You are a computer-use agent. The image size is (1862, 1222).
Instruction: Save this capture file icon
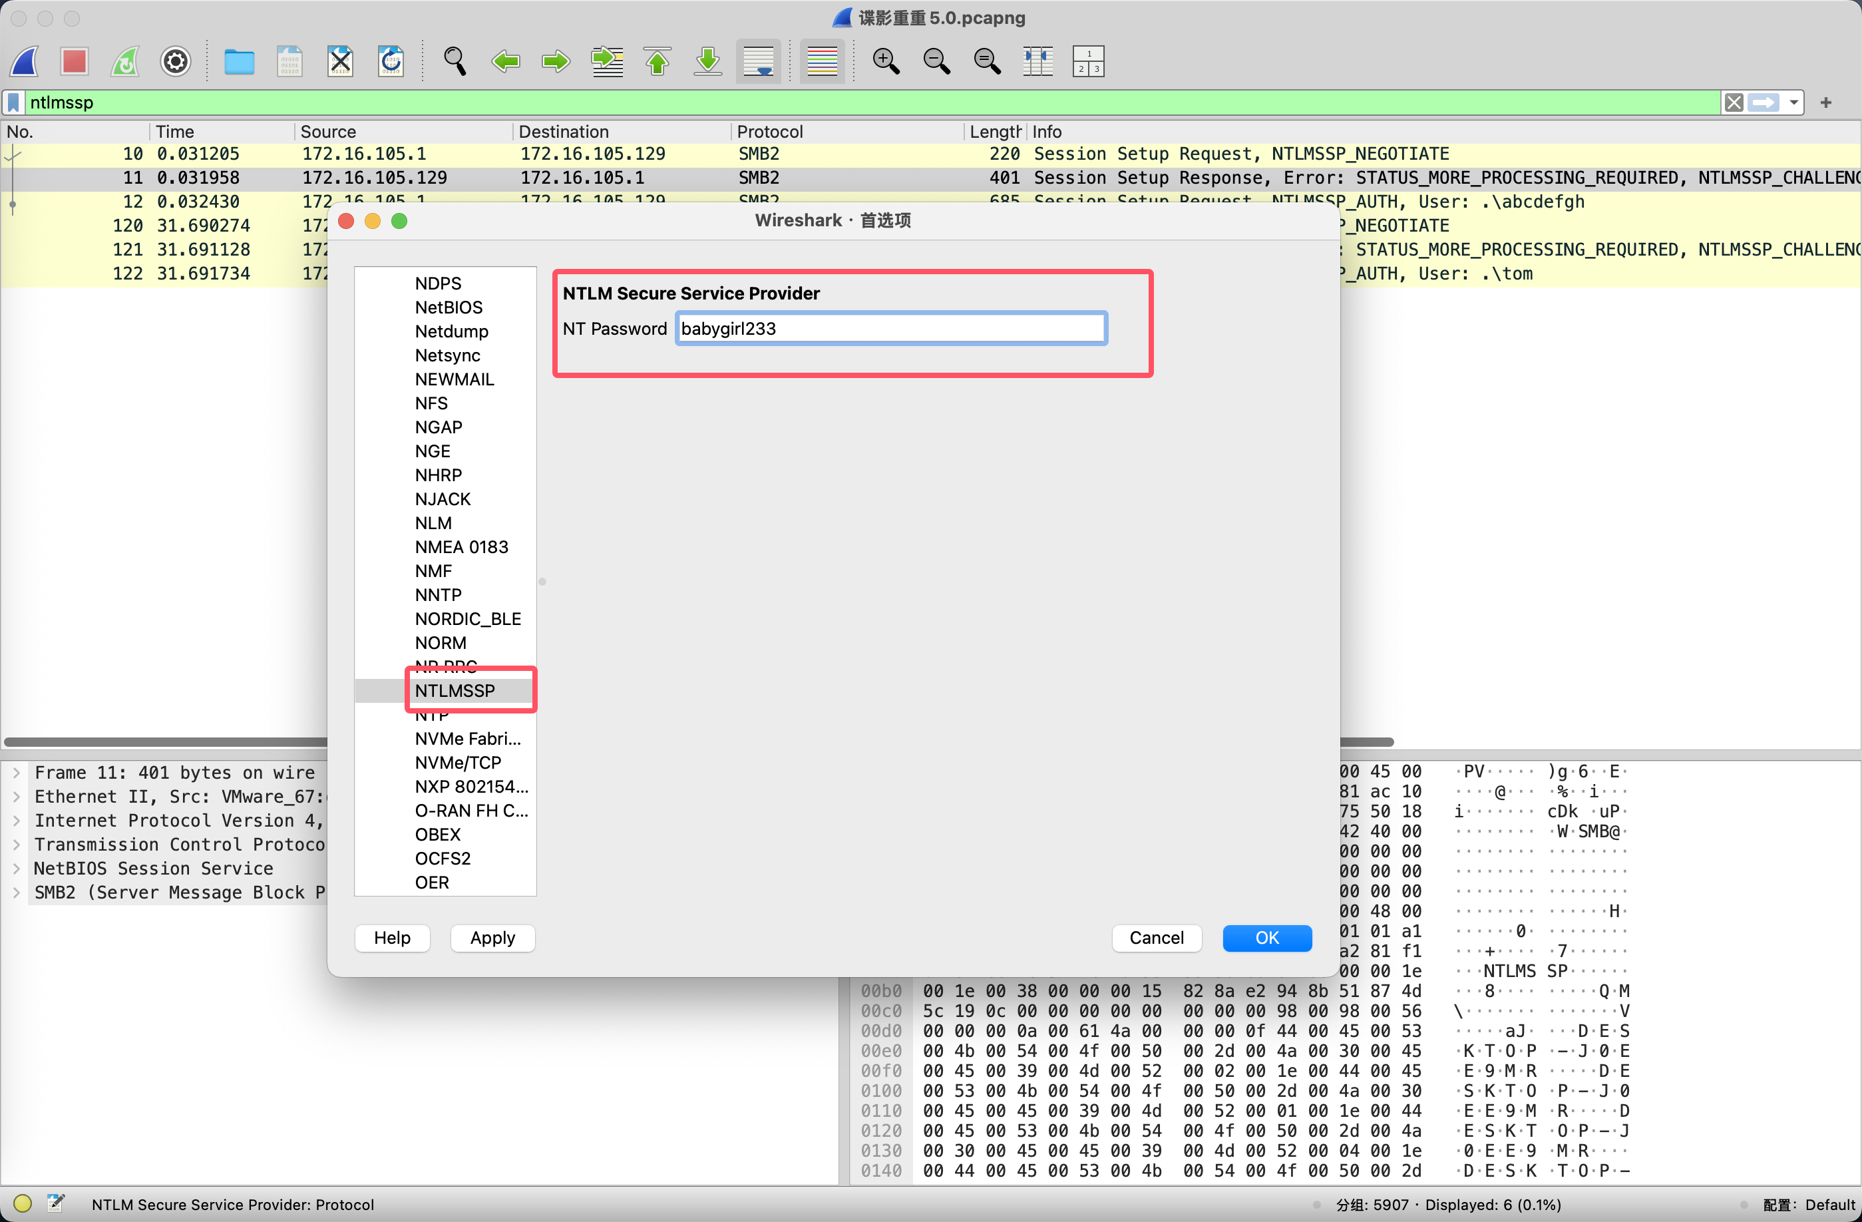click(289, 61)
